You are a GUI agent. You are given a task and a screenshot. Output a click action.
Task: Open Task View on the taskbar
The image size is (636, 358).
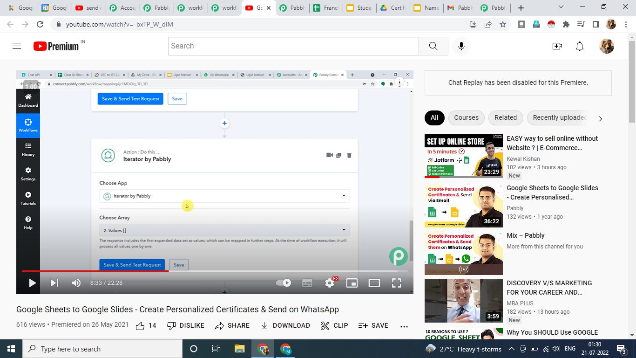pyautogui.click(x=216, y=349)
